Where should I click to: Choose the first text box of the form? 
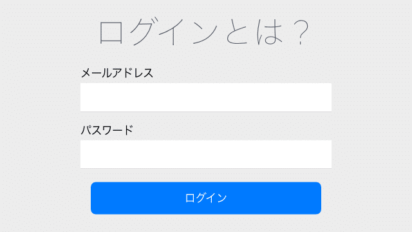pyautogui.click(x=206, y=97)
